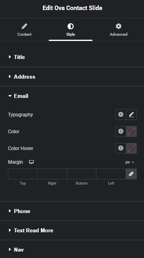The width and height of the screenshot is (144, 258).
Task: Click the Margin Bottom input field
Action: [x=82, y=174]
